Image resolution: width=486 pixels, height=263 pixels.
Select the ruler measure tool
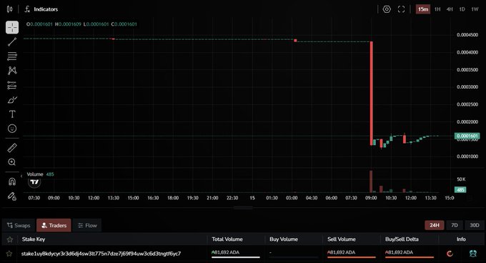[x=12, y=148]
